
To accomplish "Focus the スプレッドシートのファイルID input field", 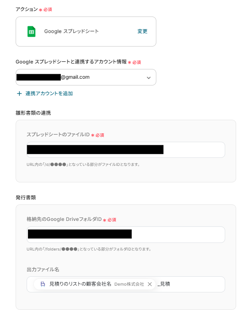I will coord(126,150).
